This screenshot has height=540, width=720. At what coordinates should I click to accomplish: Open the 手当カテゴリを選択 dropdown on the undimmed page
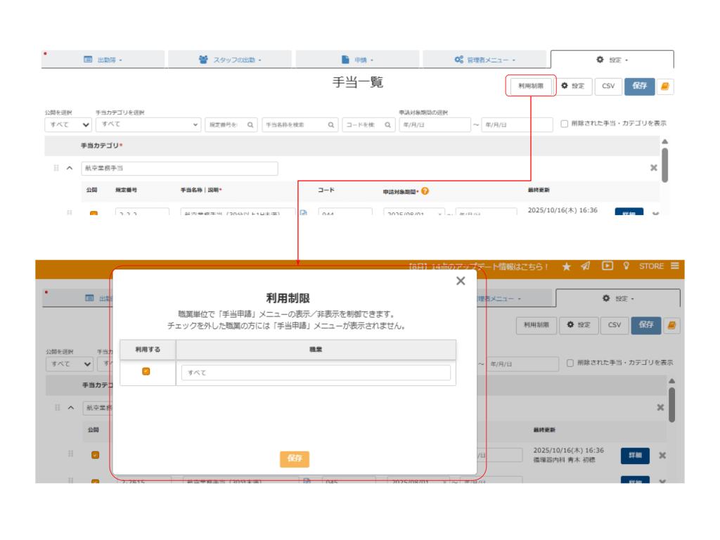148,124
